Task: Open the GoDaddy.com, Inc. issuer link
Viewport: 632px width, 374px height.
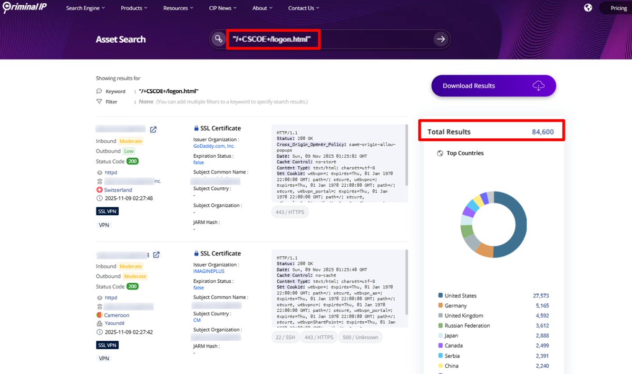Action: pyautogui.click(x=214, y=146)
